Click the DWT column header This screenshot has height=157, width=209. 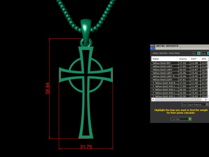click(x=195, y=59)
